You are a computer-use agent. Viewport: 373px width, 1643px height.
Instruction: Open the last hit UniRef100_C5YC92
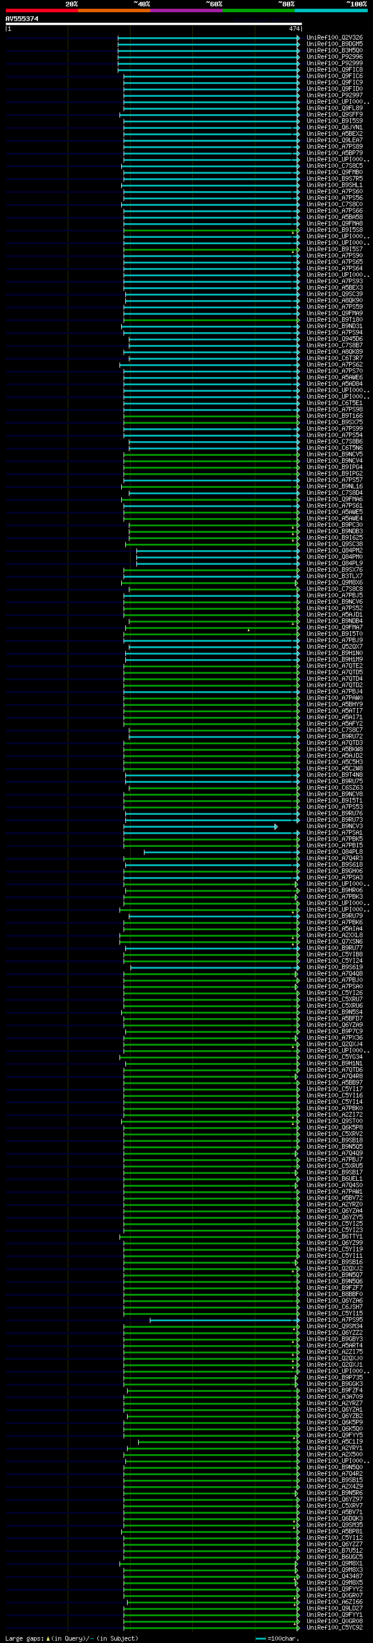coord(334,1628)
